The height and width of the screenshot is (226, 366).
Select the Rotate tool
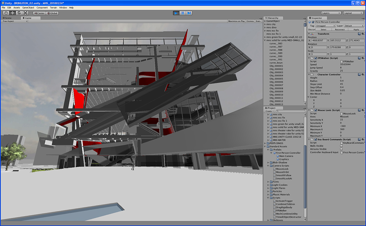click(19, 13)
